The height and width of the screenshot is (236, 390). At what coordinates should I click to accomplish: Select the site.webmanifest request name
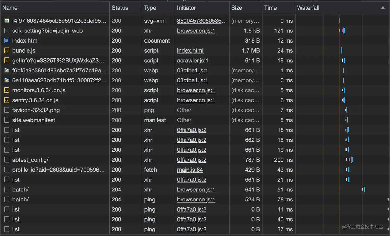[34, 120]
